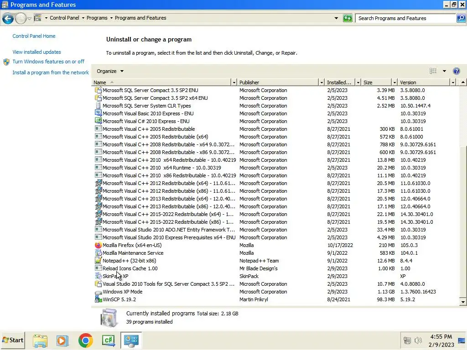Screen dimensions: 467x350
Task: Open the Start menu
Action: pyautogui.click(x=12, y=340)
